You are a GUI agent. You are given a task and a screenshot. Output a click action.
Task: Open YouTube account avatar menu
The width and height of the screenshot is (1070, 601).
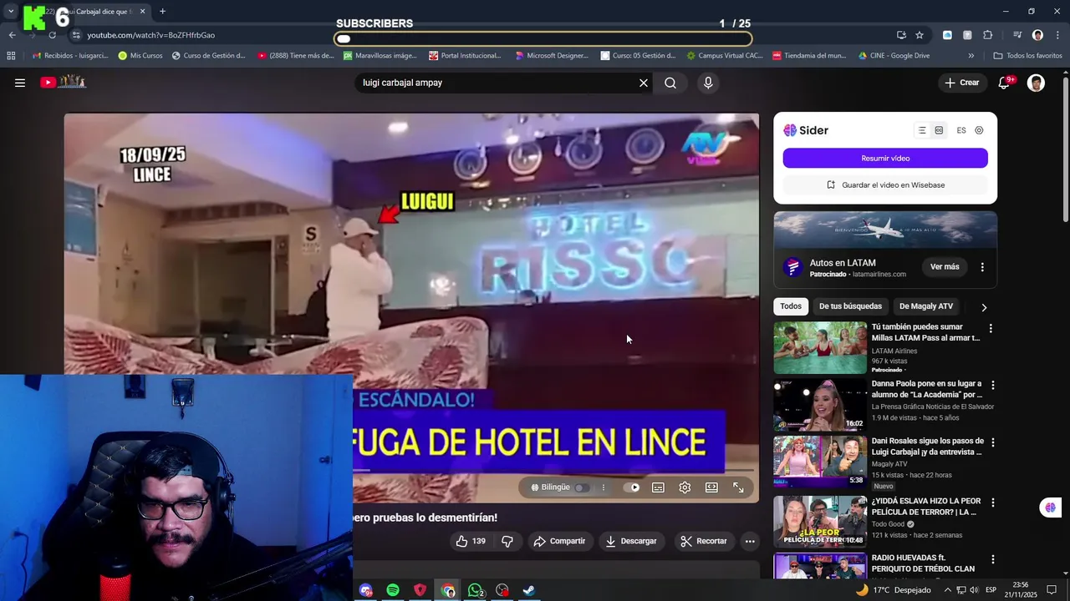[x=1036, y=83]
